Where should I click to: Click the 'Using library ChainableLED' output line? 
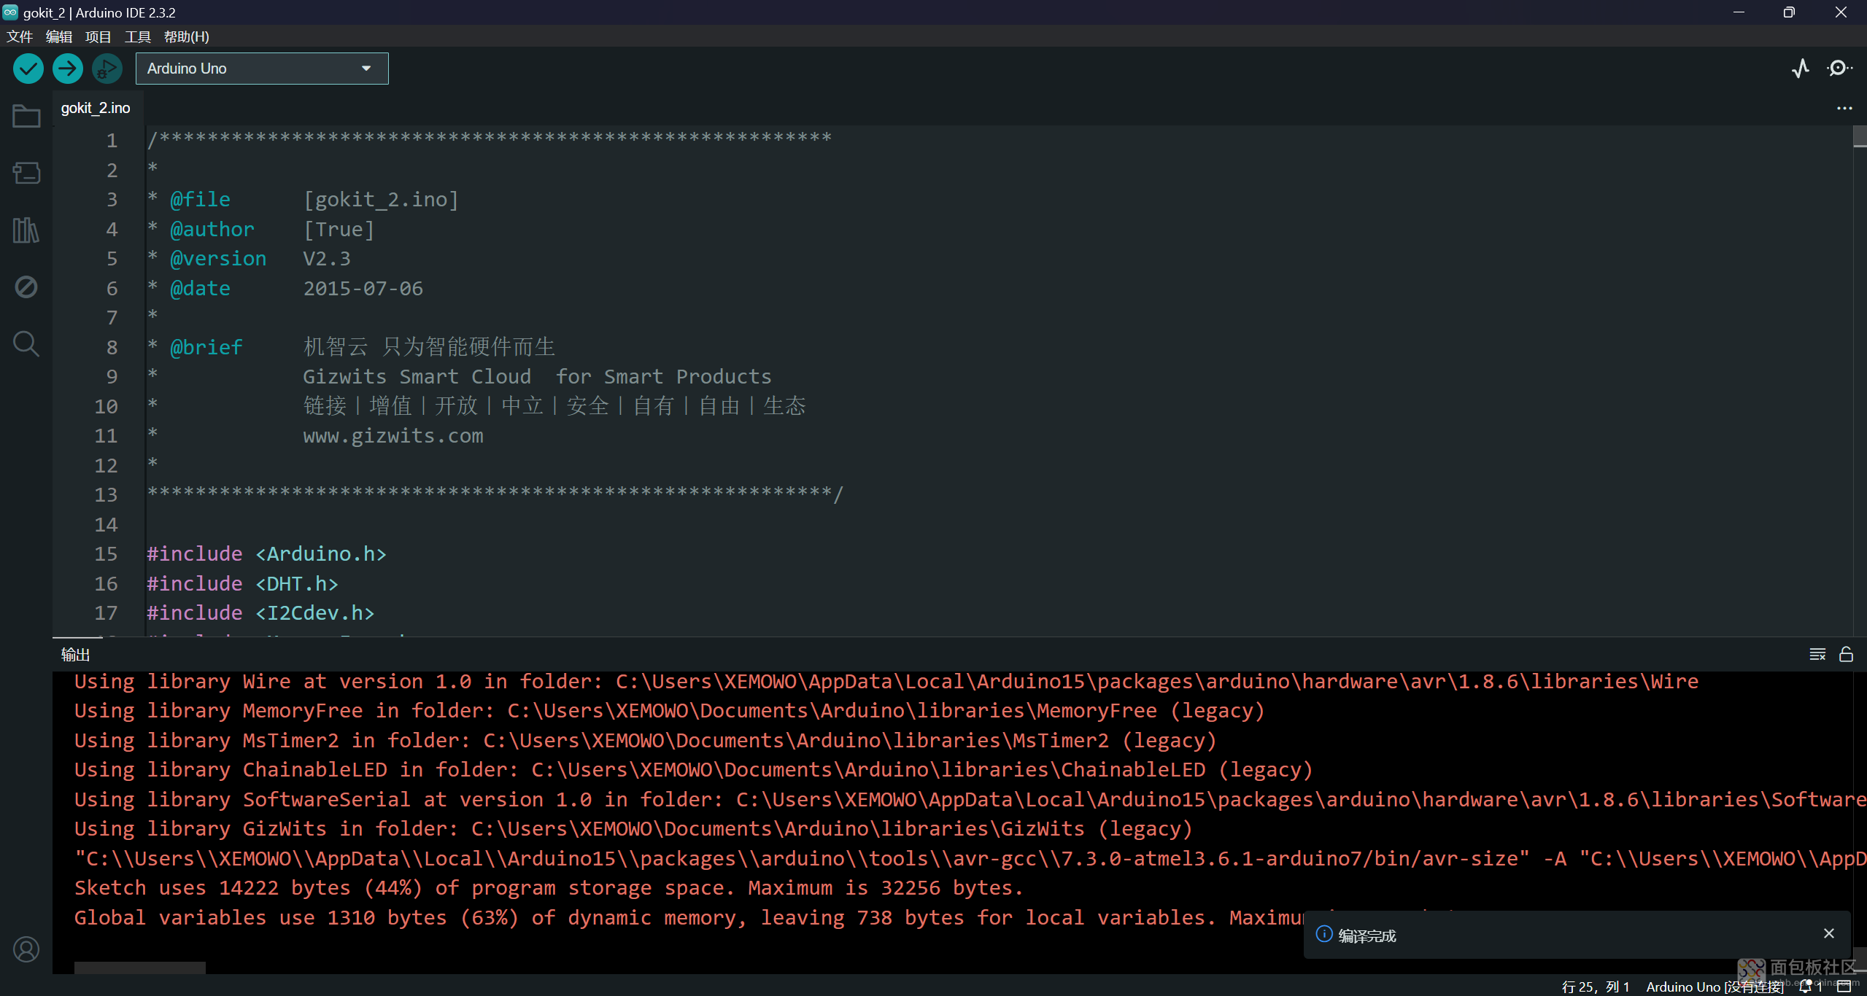pos(693,770)
